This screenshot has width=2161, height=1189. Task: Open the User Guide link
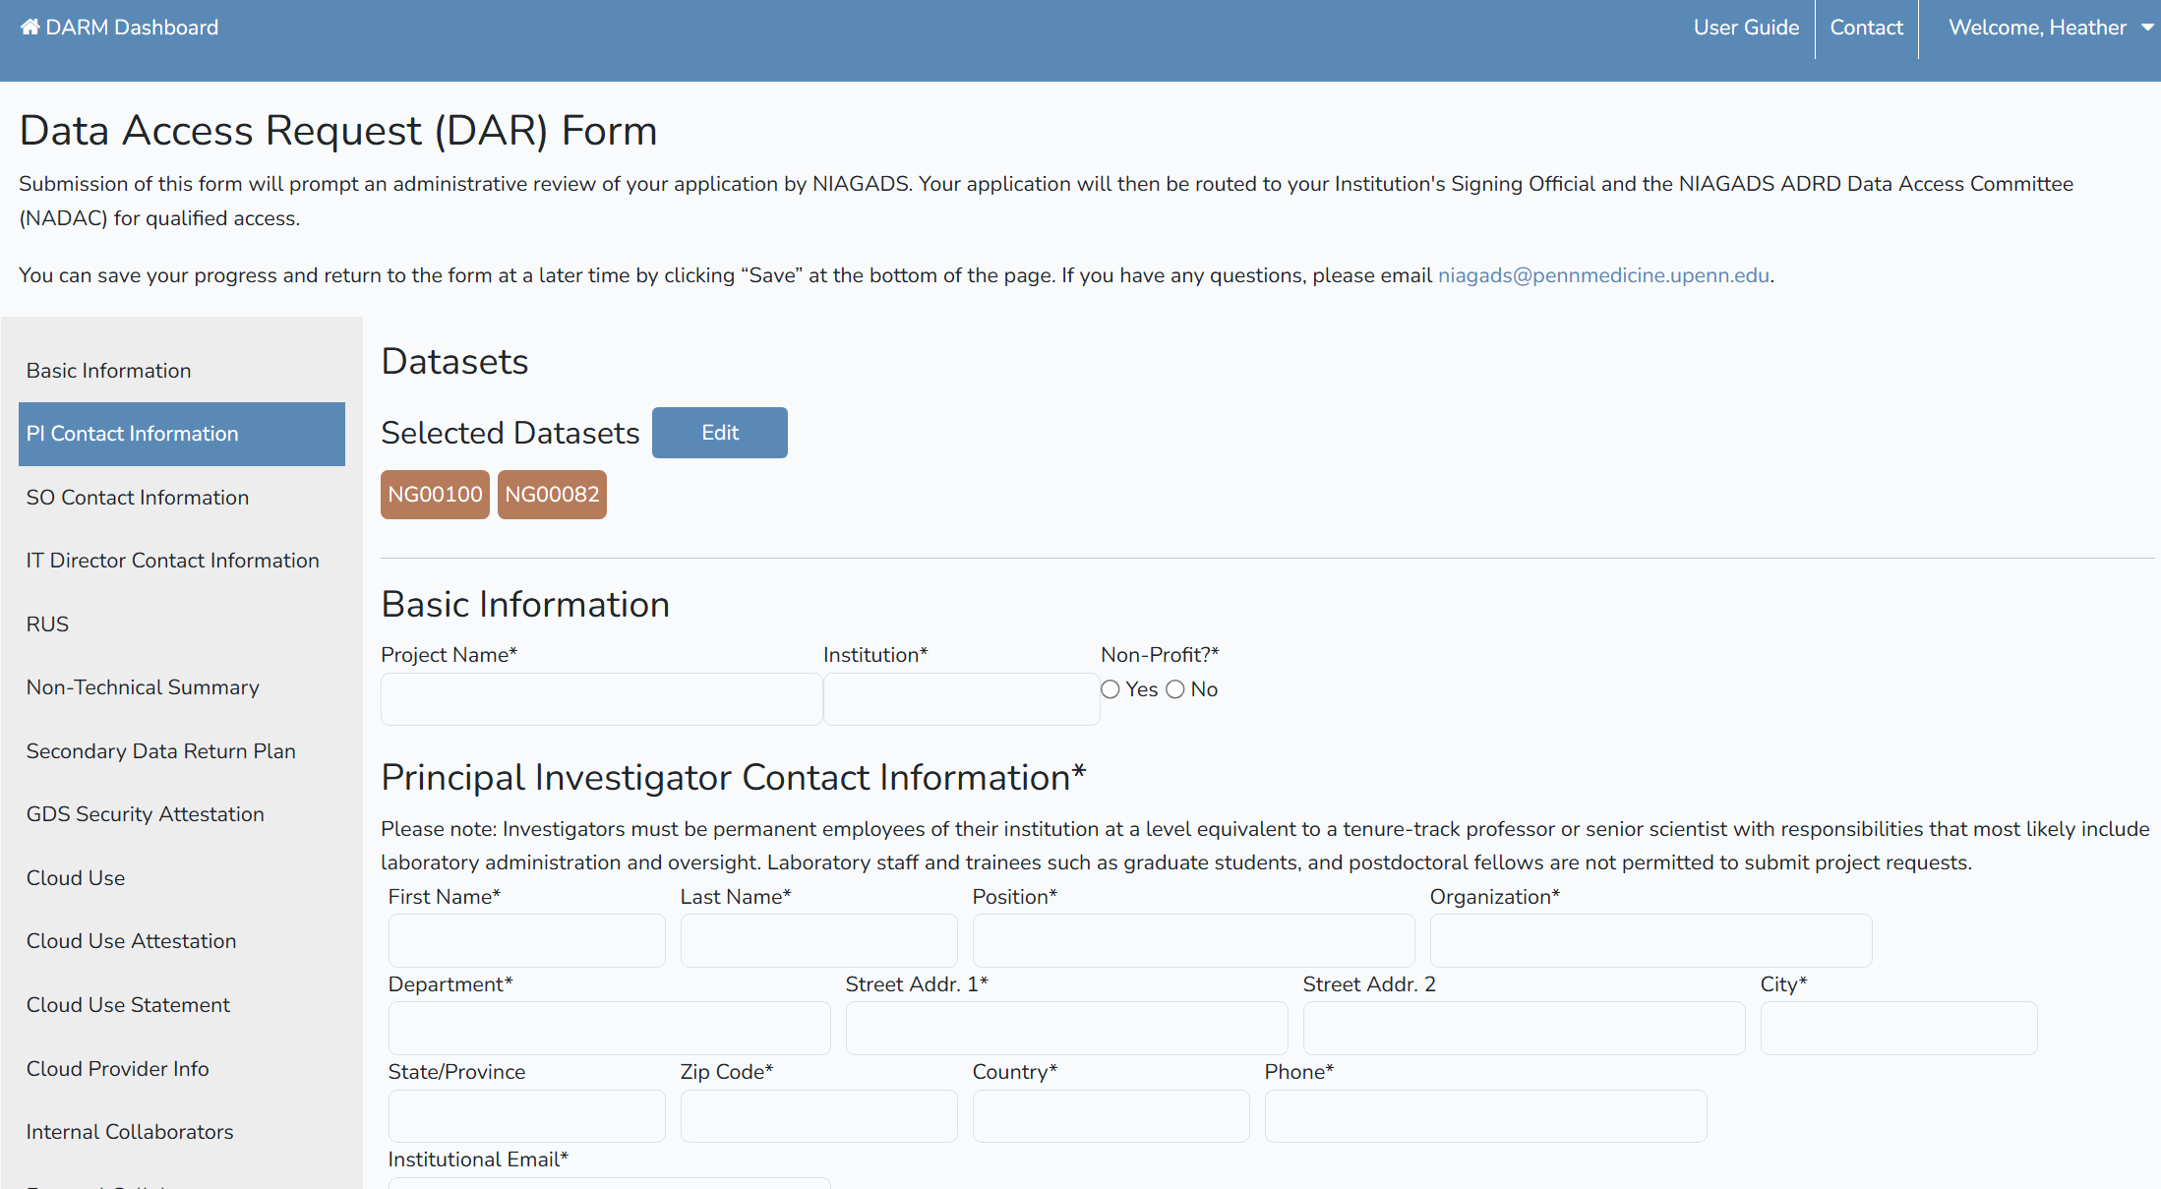click(1746, 28)
